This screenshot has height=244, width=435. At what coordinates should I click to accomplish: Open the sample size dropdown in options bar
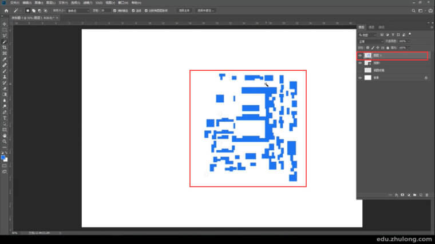[x=77, y=10]
